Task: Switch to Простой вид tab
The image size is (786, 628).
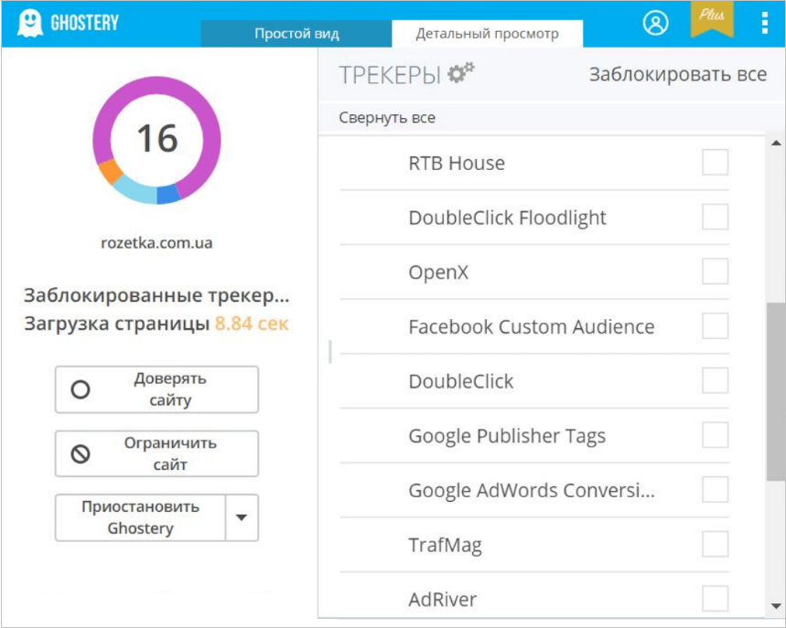Action: pos(296,34)
